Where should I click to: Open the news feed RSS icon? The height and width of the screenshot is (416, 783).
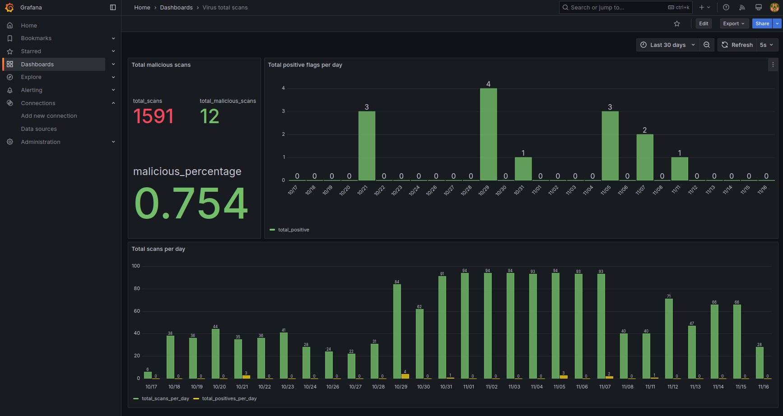click(742, 7)
